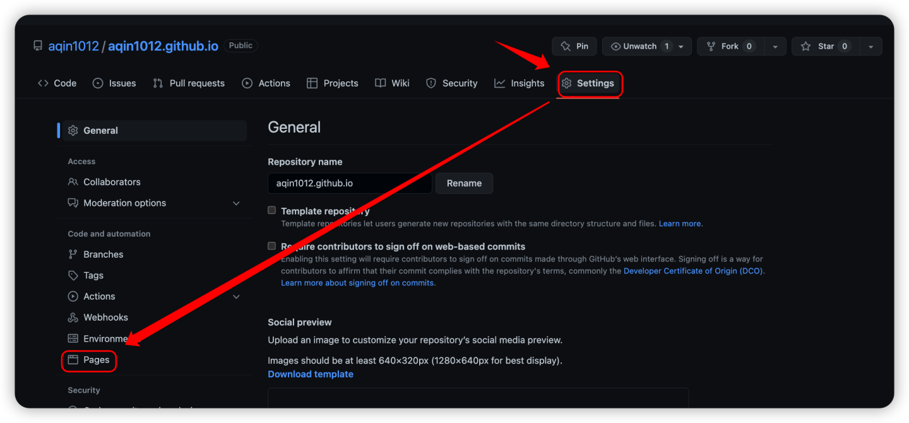Open the Unwatch dropdown arrow
Image resolution: width=909 pixels, height=423 pixels.
coord(681,47)
